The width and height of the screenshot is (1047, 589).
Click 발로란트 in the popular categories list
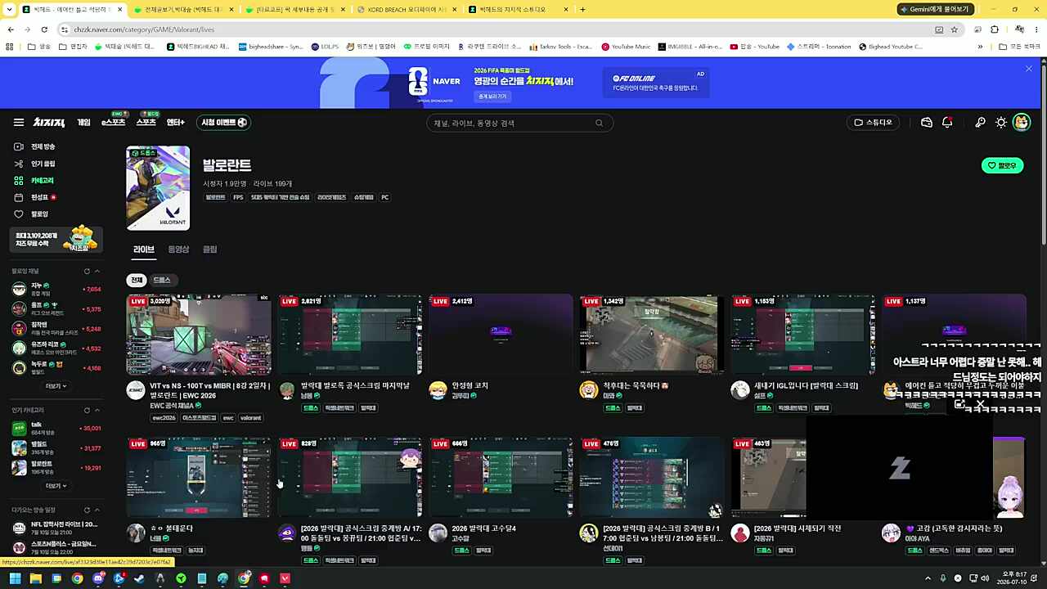56,467
